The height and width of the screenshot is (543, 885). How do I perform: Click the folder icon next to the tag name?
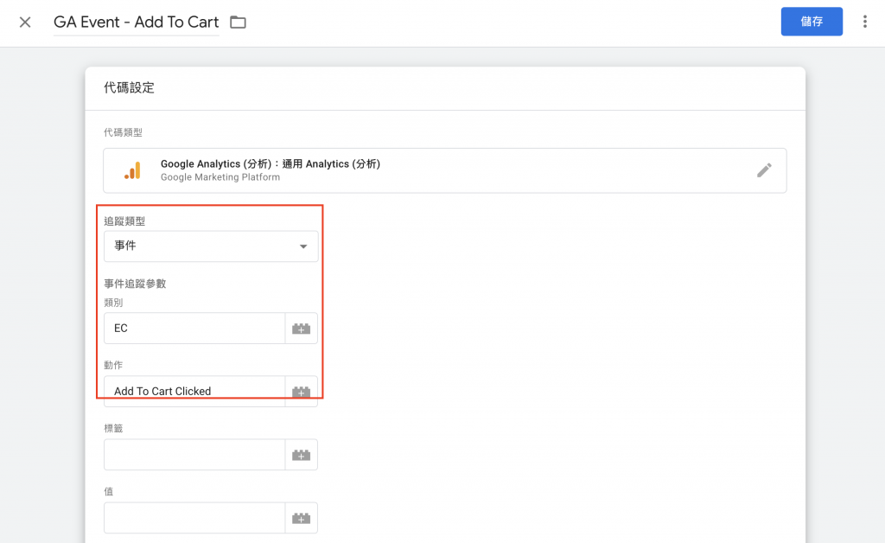pos(239,22)
